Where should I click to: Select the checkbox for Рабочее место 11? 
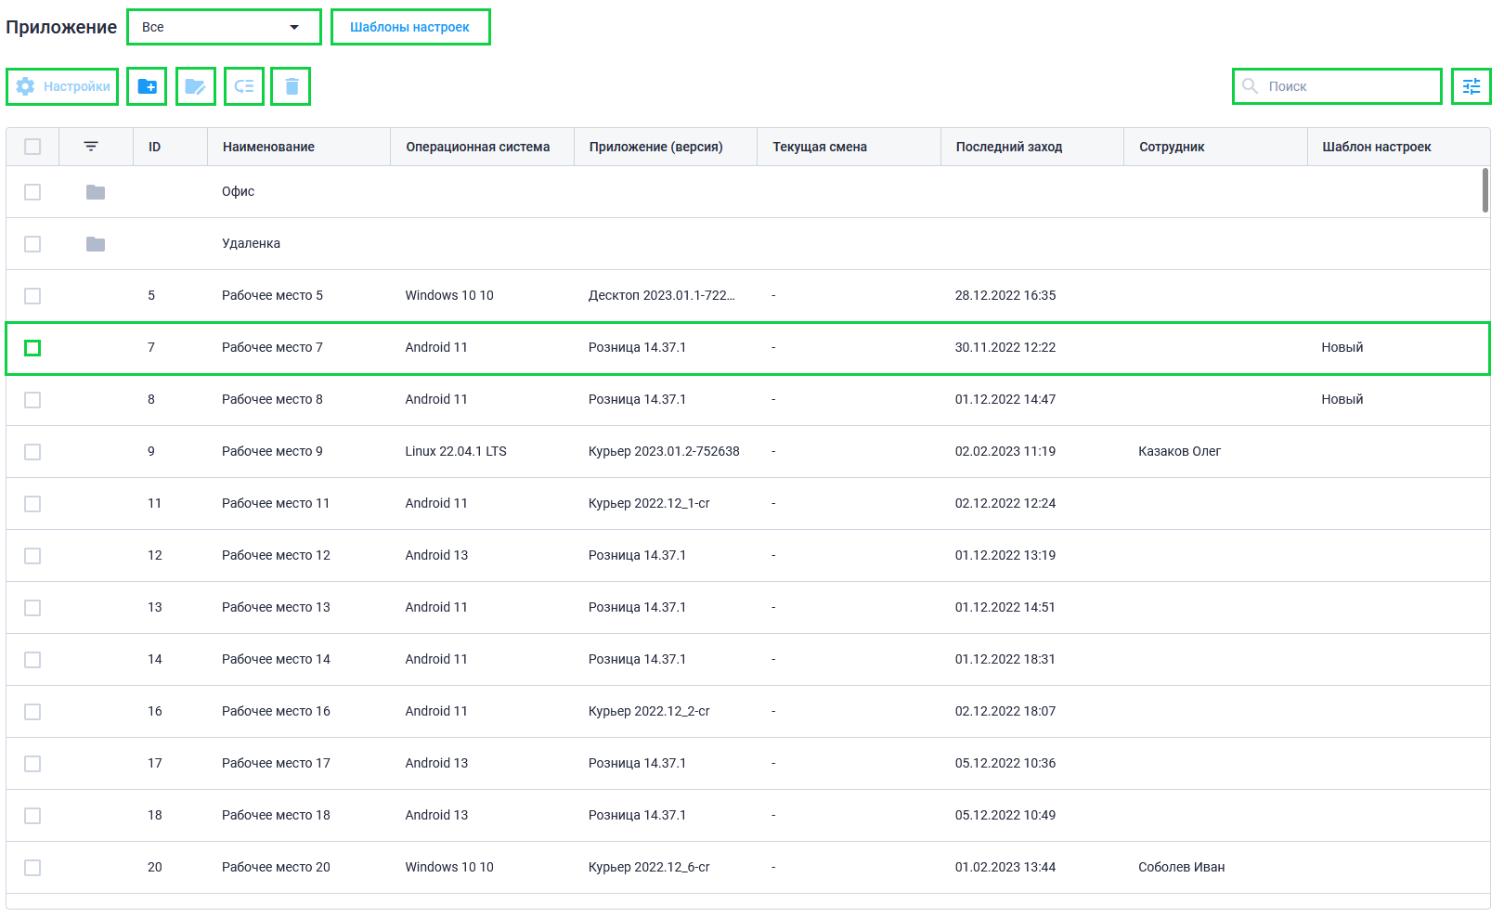(x=32, y=504)
